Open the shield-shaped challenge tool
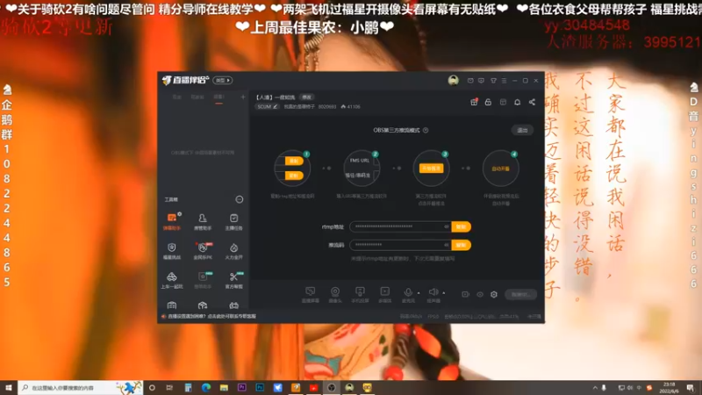This screenshot has height=395, width=702. (x=172, y=251)
